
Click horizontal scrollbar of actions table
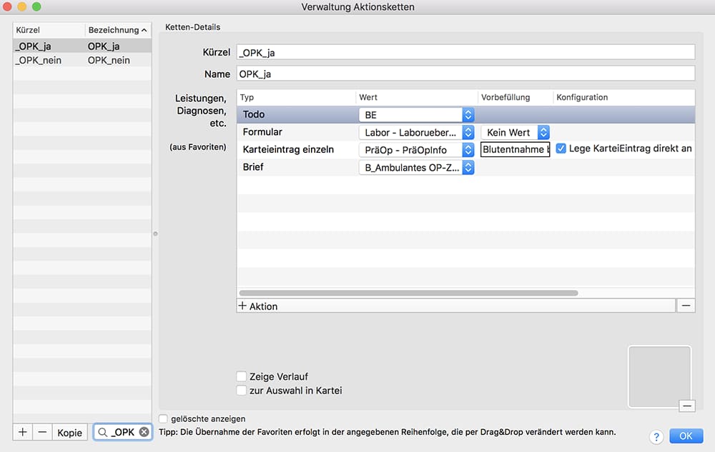tap(408, 293)
